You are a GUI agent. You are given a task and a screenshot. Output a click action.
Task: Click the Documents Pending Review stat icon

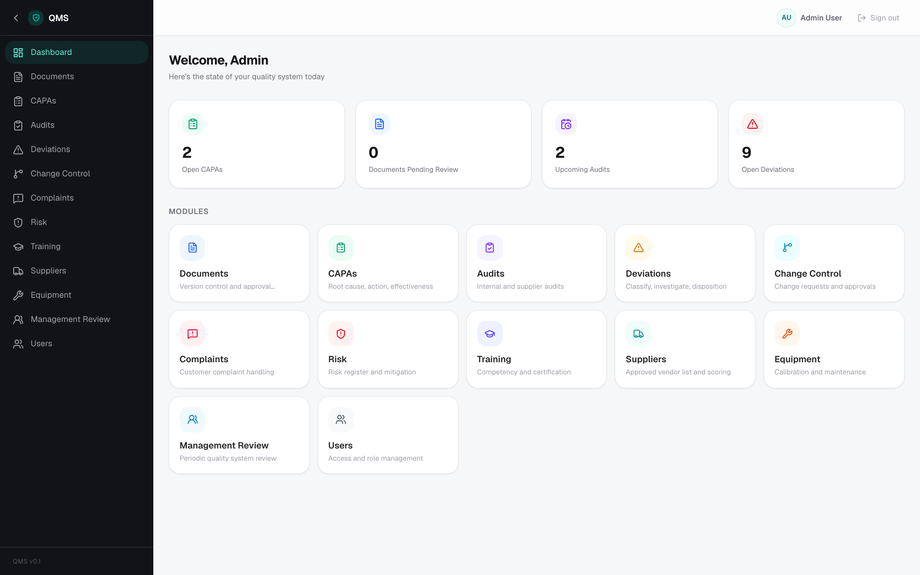[379, 124]
